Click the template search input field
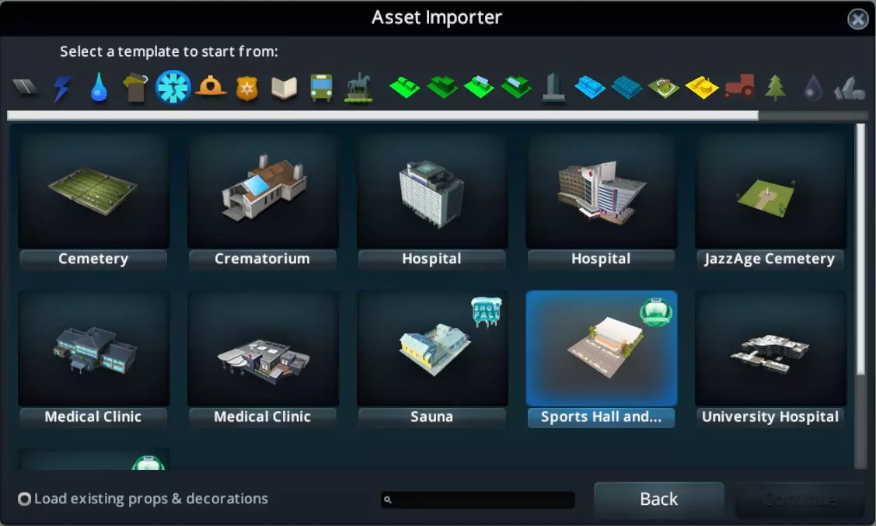The height and width of the screenshot is (526, 876). click(x=478, y=500)
